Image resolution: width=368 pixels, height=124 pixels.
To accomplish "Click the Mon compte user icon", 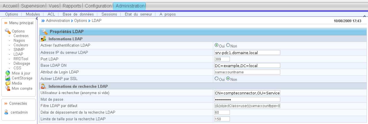I will tap(7, 88).
